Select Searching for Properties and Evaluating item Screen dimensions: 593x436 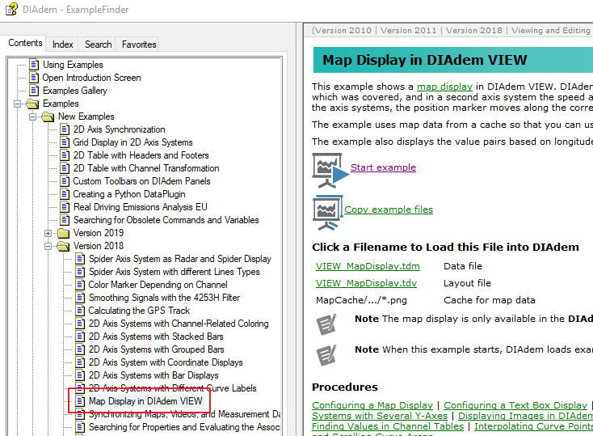(x=184, y=427)
